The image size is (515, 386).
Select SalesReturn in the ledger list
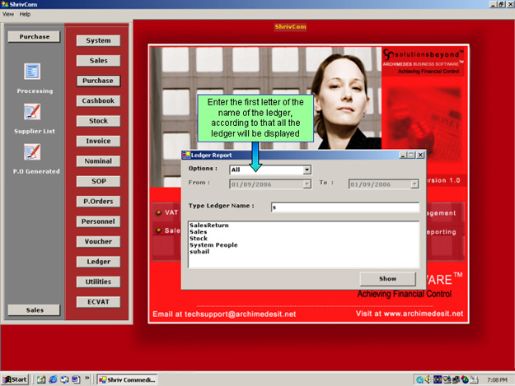(209, 226)
